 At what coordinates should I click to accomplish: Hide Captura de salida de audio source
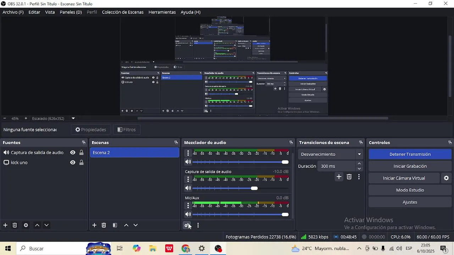click(x=73, y=153)
